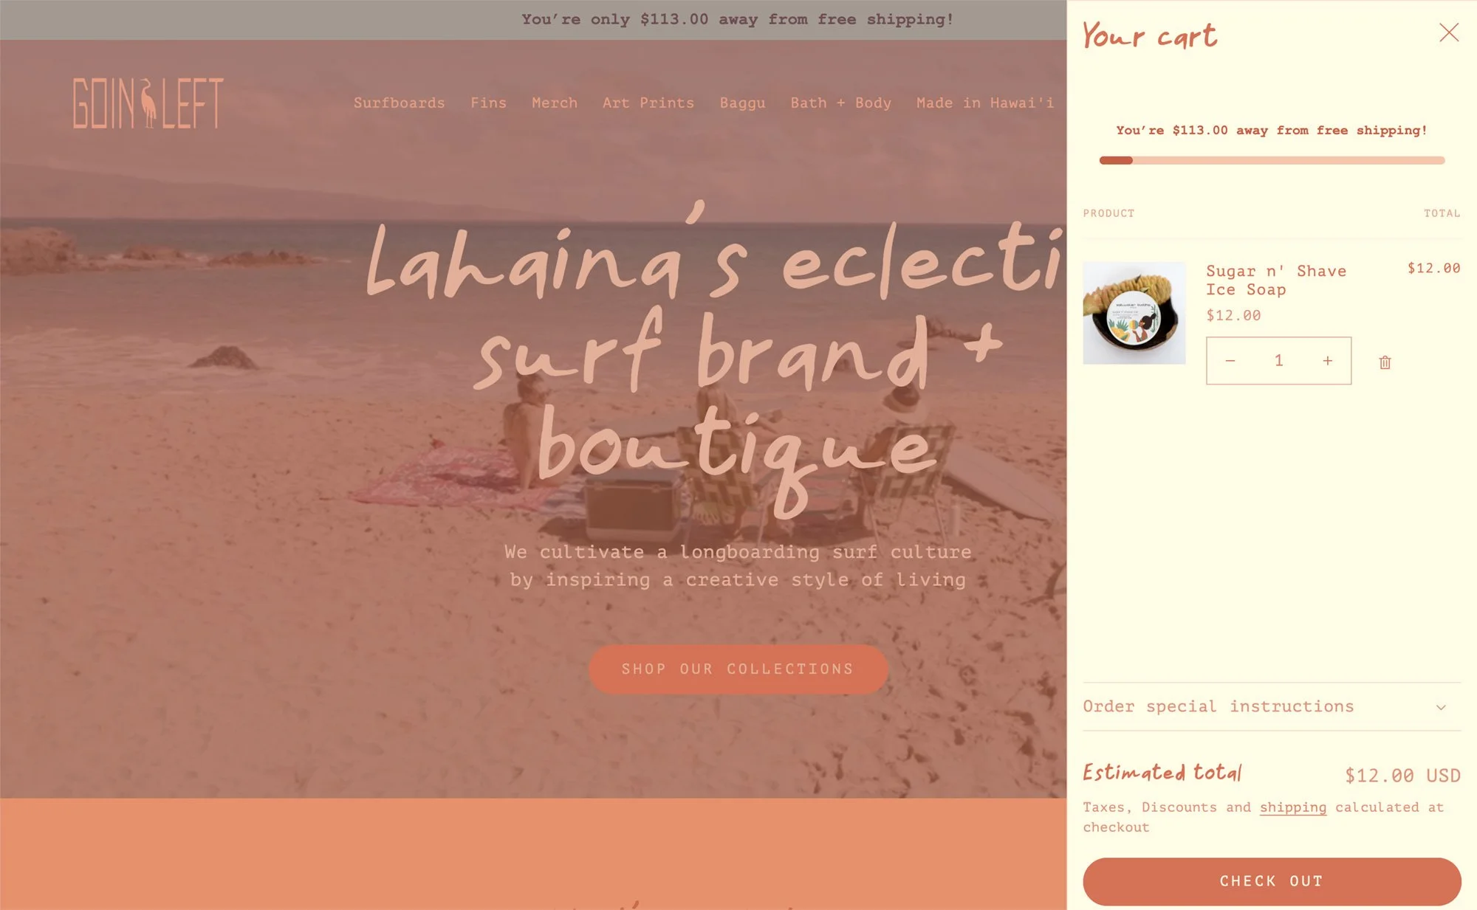Close the cart drawer with X icon

1449,32
